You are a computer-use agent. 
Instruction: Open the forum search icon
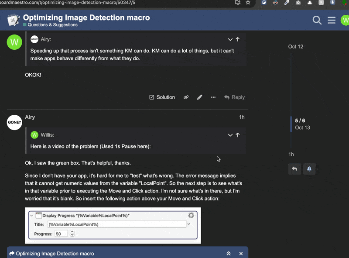pyautogui.click(x=317, y=20)
